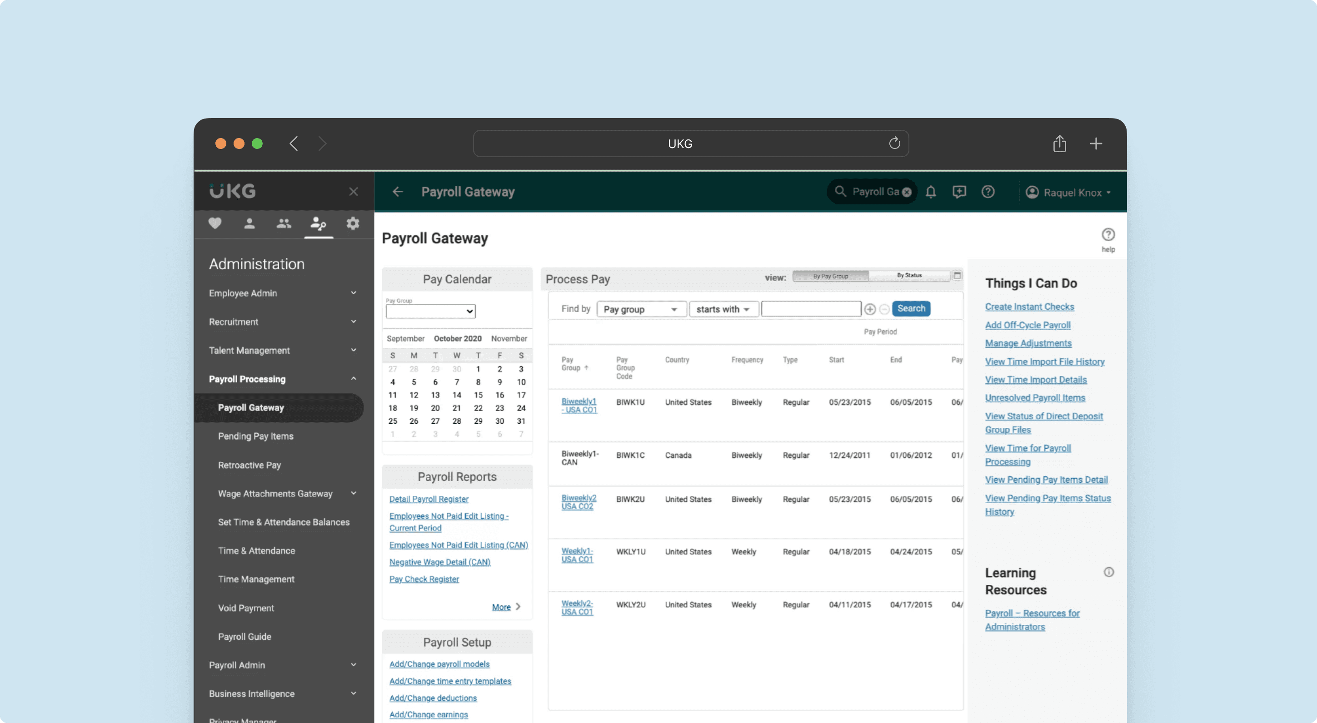
Task: Open Pending Pay Items
Action: tap(255, 436)
